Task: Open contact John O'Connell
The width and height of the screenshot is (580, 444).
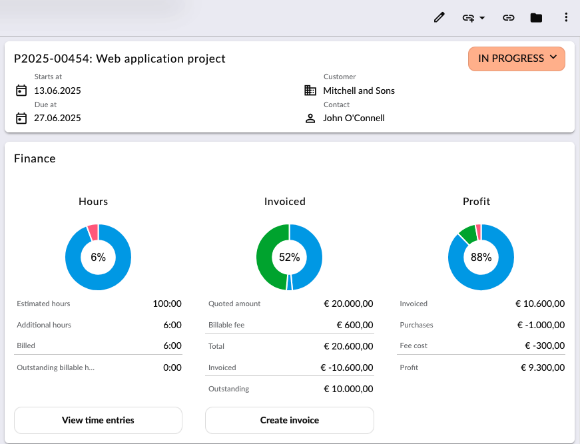Action: (354, 118)
